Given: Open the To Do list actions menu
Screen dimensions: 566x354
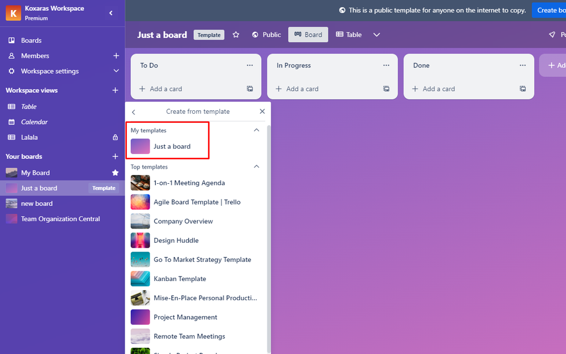Looking at the screenshot, I should click(x=250, y=65).
